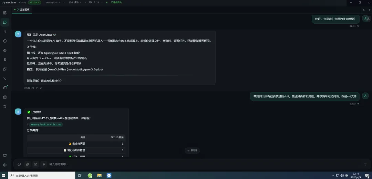The image size is (372, 179).
Task: Open the terminal prompt sidebar icon
Action: 5,78
